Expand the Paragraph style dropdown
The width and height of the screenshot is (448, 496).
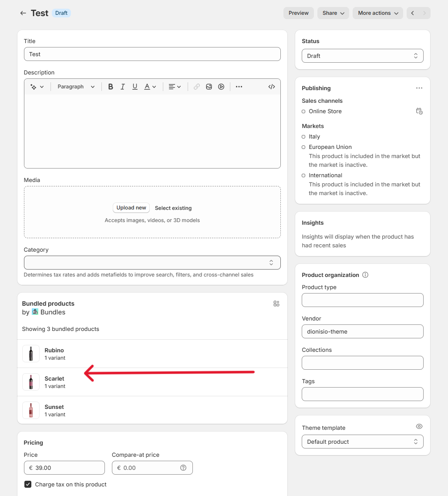click(76, 87)
